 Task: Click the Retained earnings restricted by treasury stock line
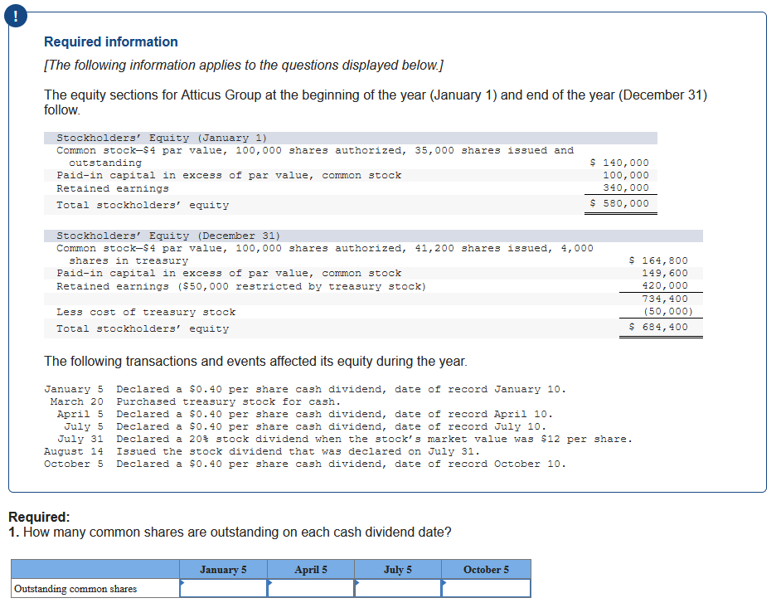point(241,286)
